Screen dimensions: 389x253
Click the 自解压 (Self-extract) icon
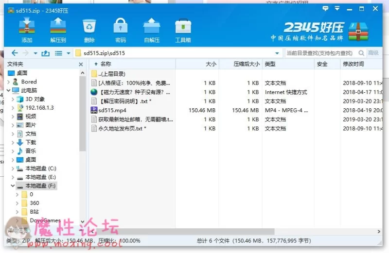(152, 30)
